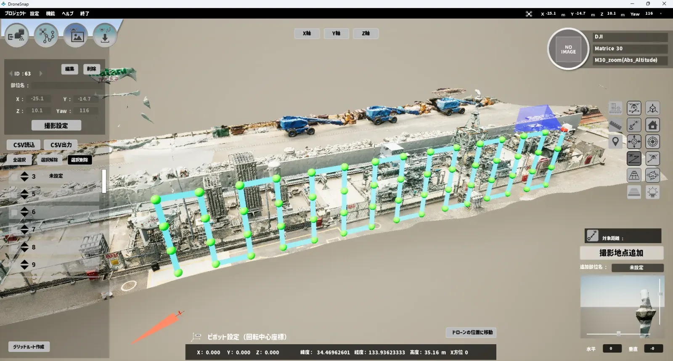Click the drone diagonal arrow icon

[x=652, y=159]
